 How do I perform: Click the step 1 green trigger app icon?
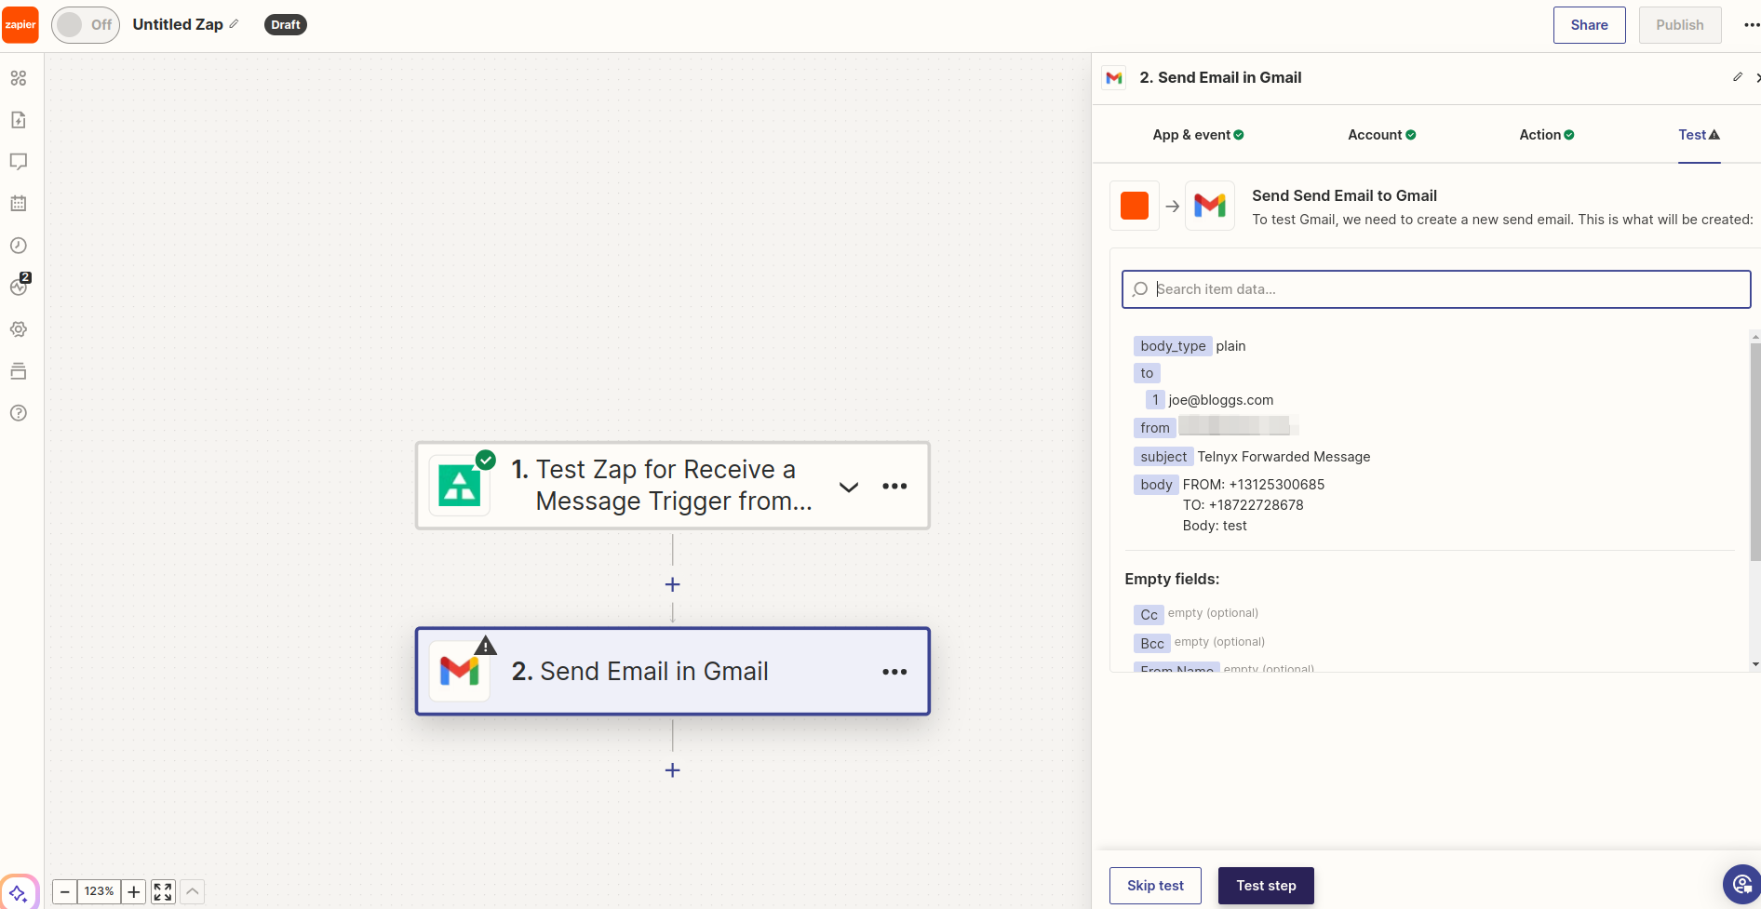460,486
